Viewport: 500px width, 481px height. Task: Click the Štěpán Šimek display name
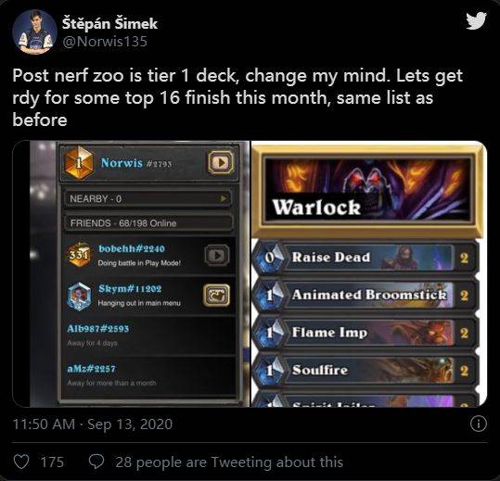(x=109, y=23)
